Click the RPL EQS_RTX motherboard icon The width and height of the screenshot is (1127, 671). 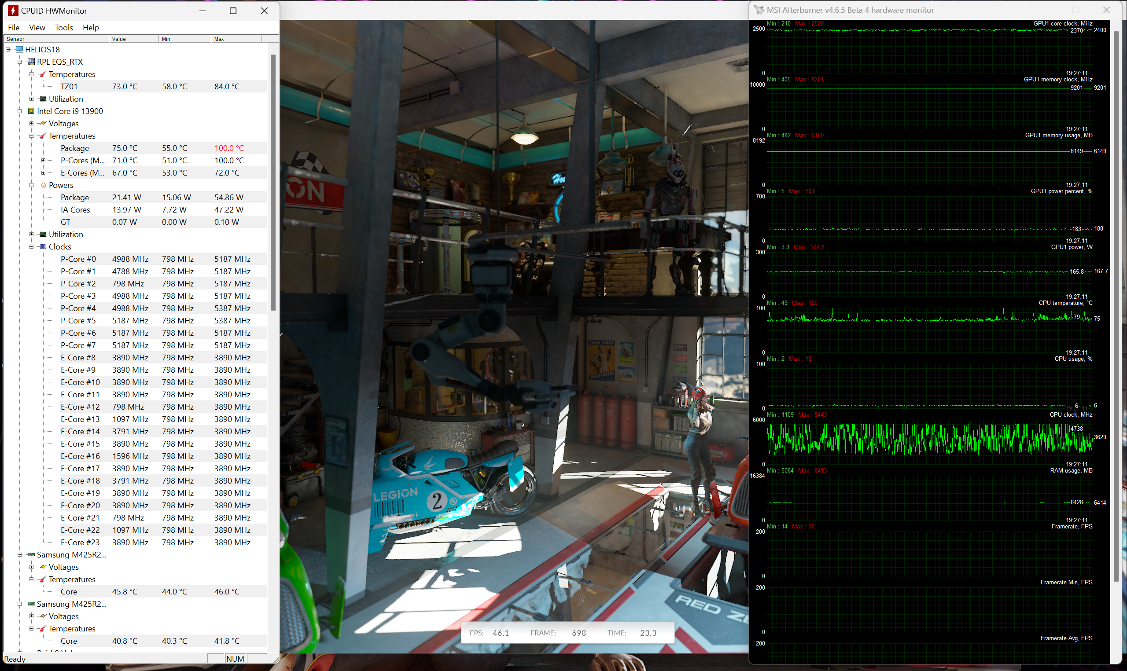pos(31,62)
